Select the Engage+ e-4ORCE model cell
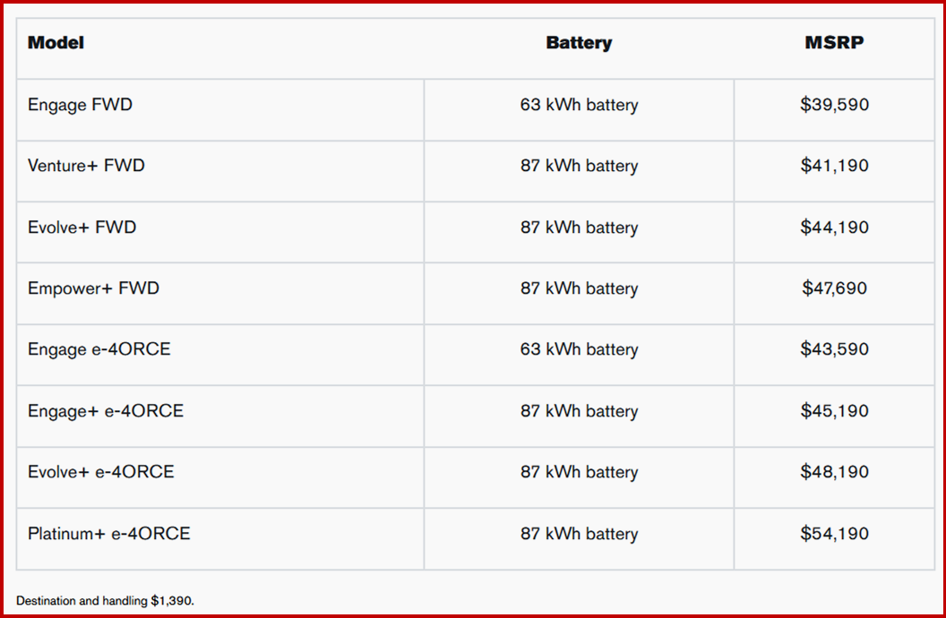946x618 pixels. [x=106, y=411]
